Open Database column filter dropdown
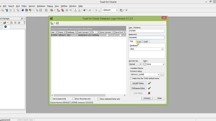Screen dimensions: 216x121 point(76,32)
